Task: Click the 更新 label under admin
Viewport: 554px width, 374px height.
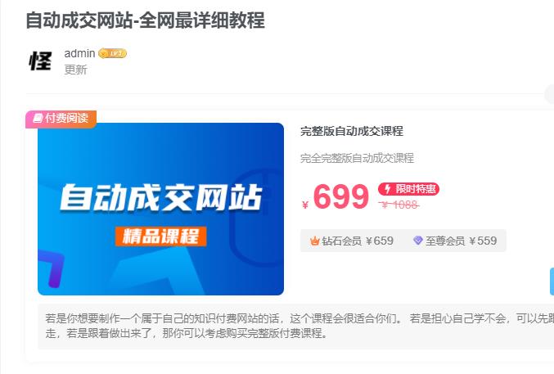Action: (75, 70)
